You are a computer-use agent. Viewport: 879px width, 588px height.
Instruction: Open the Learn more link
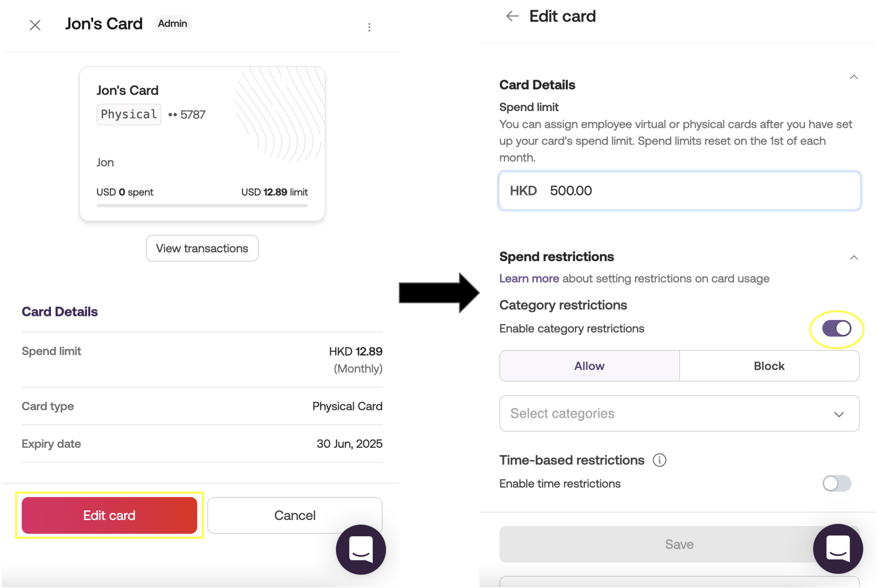529,279
